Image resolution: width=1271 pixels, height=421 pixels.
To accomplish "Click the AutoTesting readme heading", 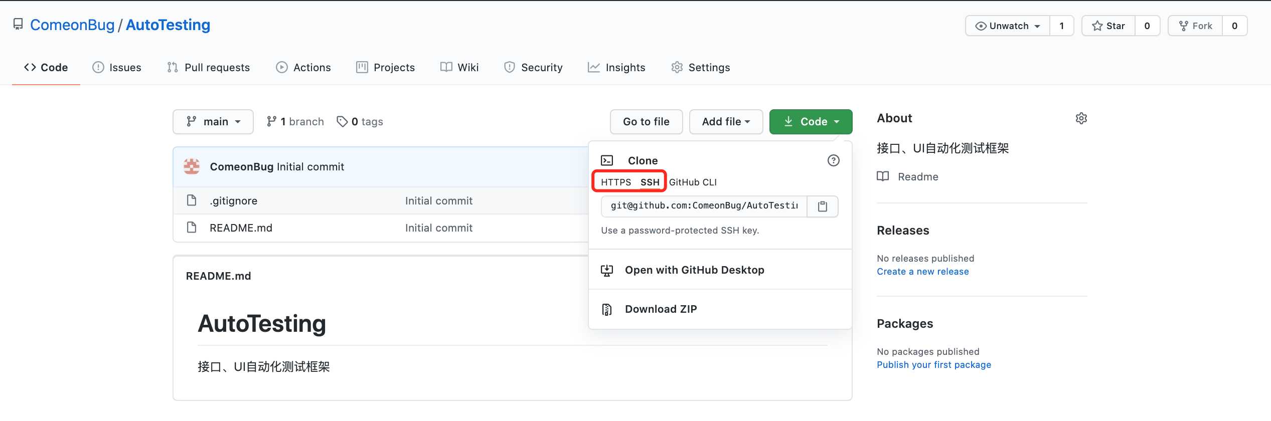I will coord(262,323).
